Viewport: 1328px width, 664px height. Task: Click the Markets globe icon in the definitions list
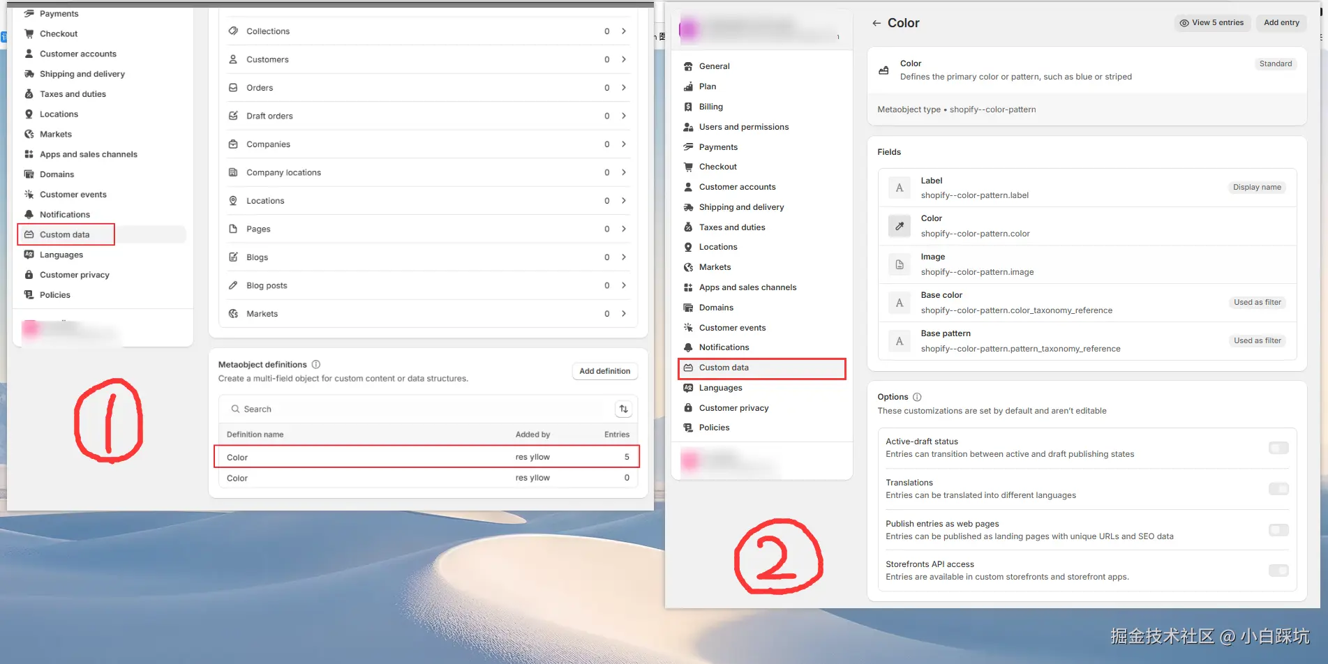[x=233, y=314]
